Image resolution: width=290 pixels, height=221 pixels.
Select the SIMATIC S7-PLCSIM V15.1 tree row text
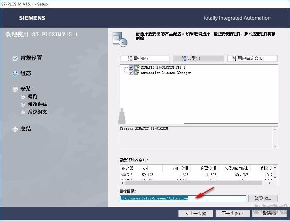[x=163, y=67]
